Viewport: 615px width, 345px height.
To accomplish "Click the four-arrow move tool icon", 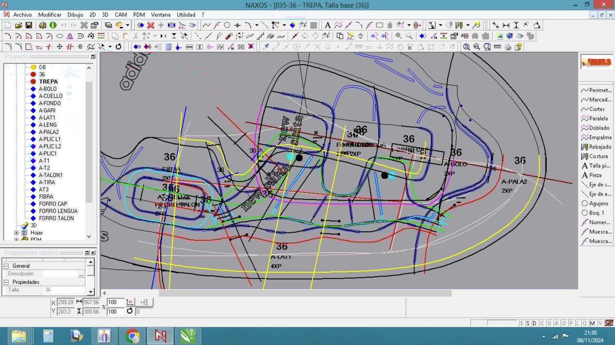I will (59, 47).
